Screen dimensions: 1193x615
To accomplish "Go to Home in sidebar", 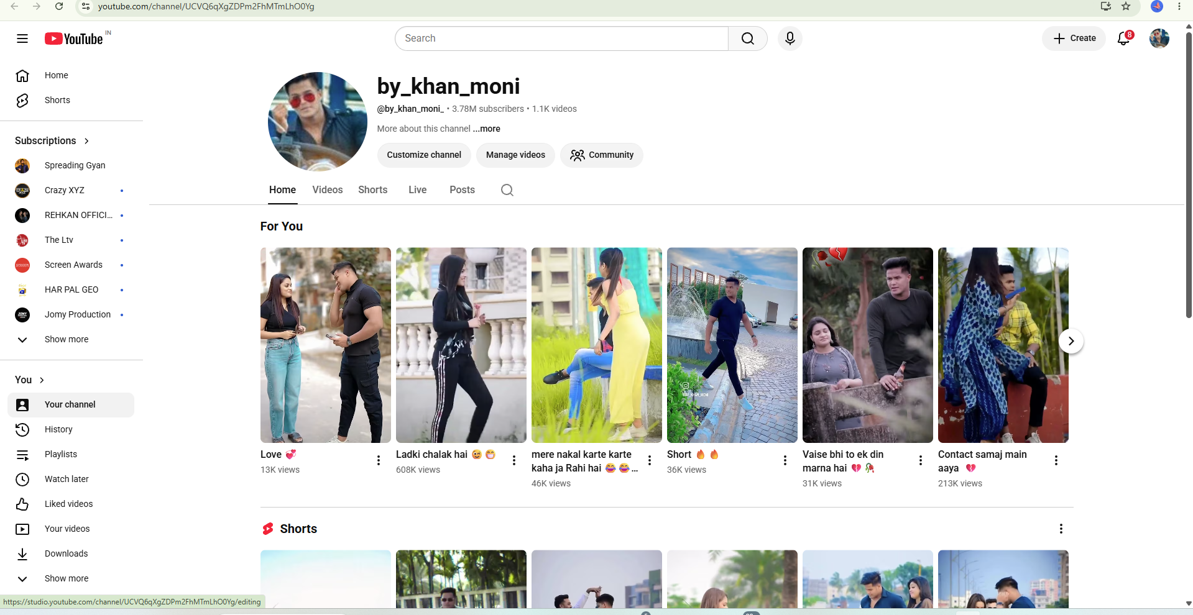I will pyautogui.click(x=71, y=75).
